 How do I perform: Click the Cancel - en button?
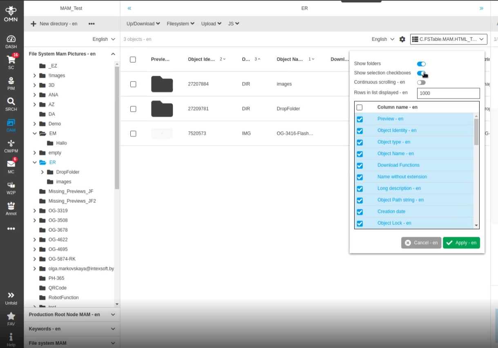(x=421, y=243)
